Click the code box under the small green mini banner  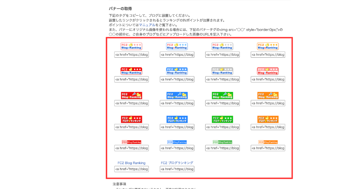pyautogui.click(x=222, y=148)
